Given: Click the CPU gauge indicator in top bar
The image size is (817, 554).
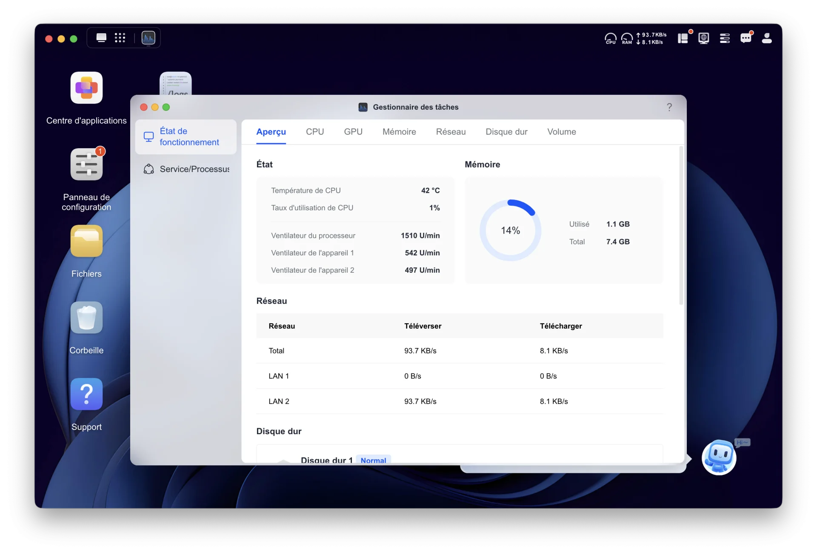Looking at the screenshot, I should coord(611,39).
